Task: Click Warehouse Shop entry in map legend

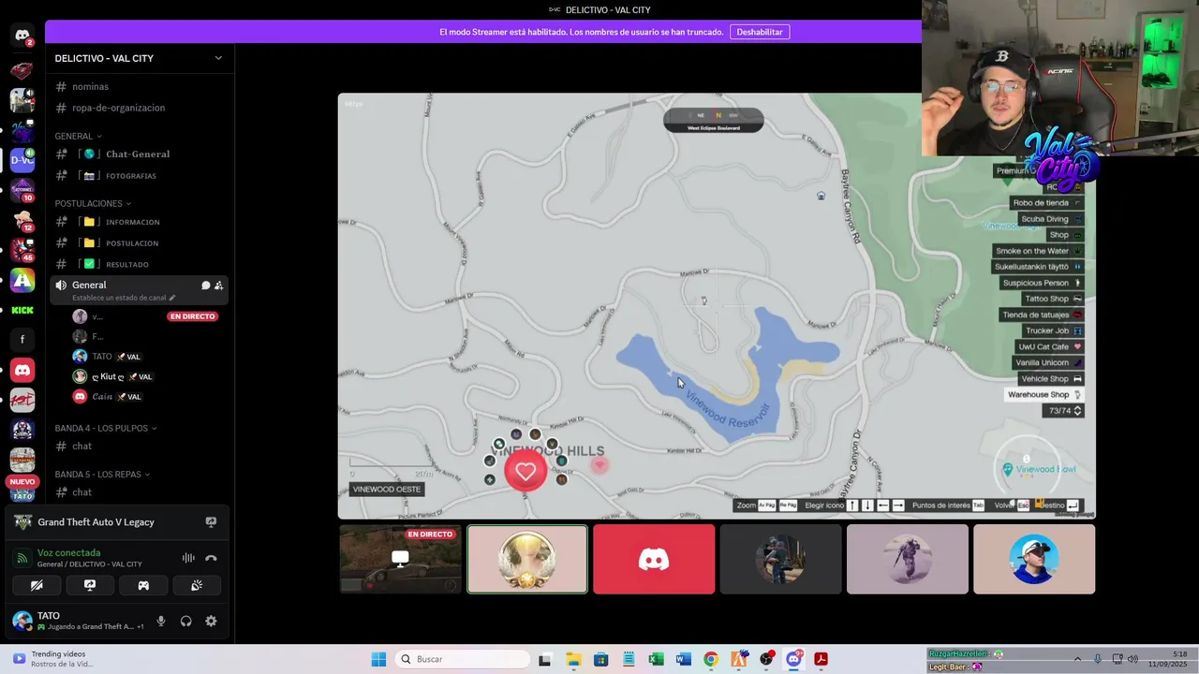Action: point(1044,395)
